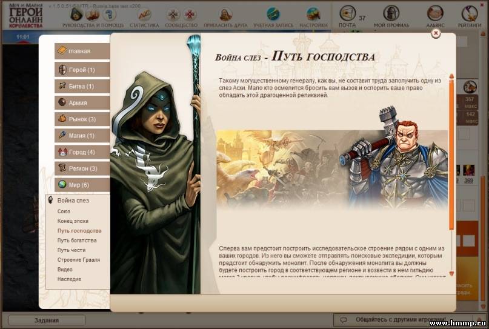Open the Альянс handshake icon
Screen dimensions: 489x329
click(435, 14)
